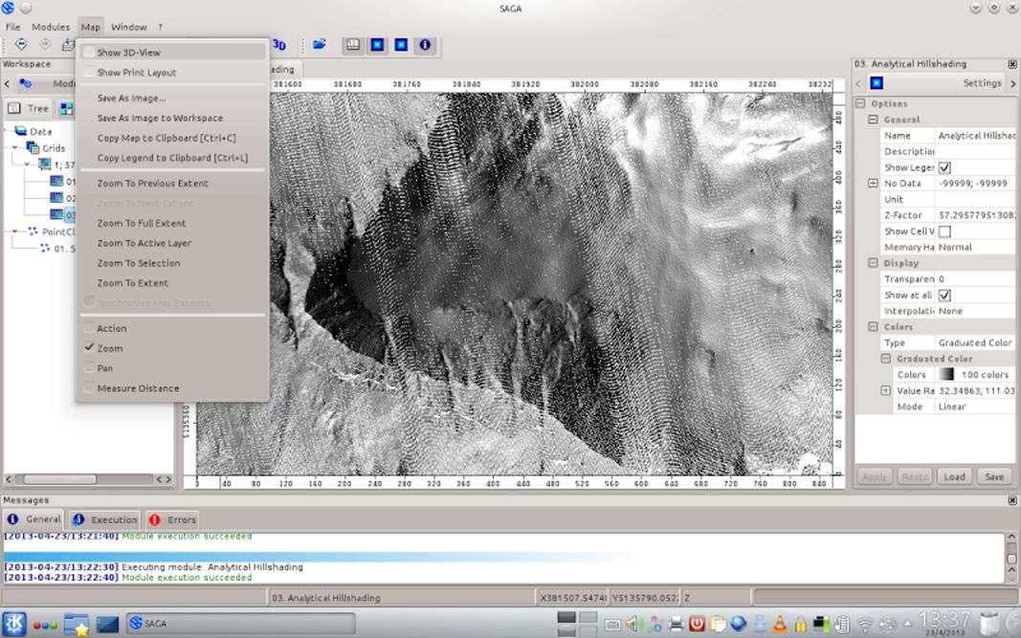1021x638 pixels.
Task: Collapse the Colors section
Action: point(873,327)
